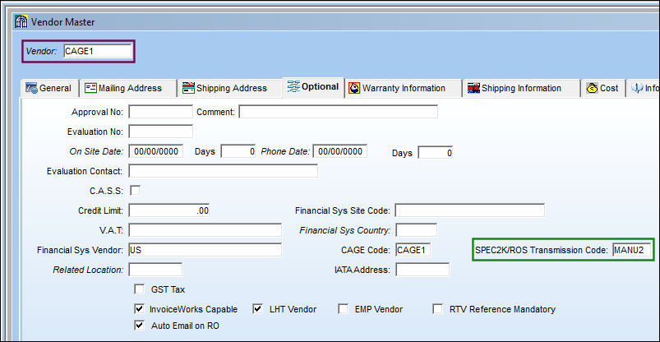Uncheck the LHT Vendor checkbox
Image resolution: width=660 pixels, height=342 pixels.
click(257, 309)
